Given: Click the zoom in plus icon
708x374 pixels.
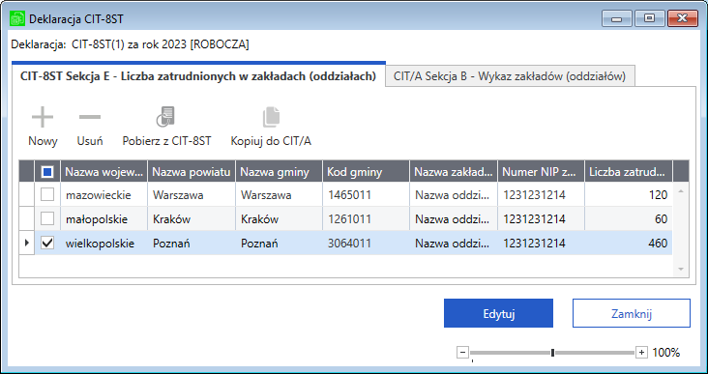Looking at the screenshot, I should (x=641, y=353).
